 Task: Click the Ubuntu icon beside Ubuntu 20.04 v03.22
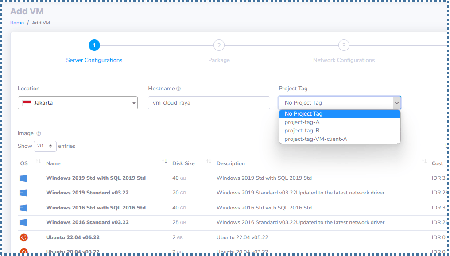pyautogui.click(x=24, y=252)
